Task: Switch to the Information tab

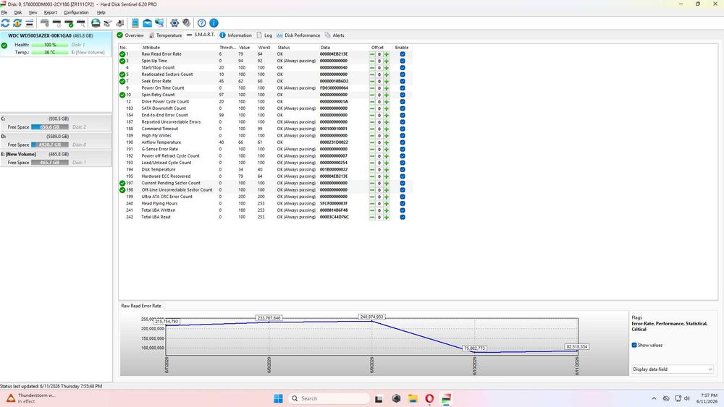Action: pos(235,35)
